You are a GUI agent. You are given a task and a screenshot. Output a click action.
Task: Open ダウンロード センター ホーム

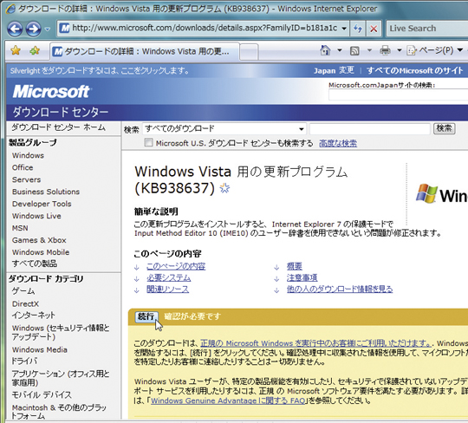(58, 127)
